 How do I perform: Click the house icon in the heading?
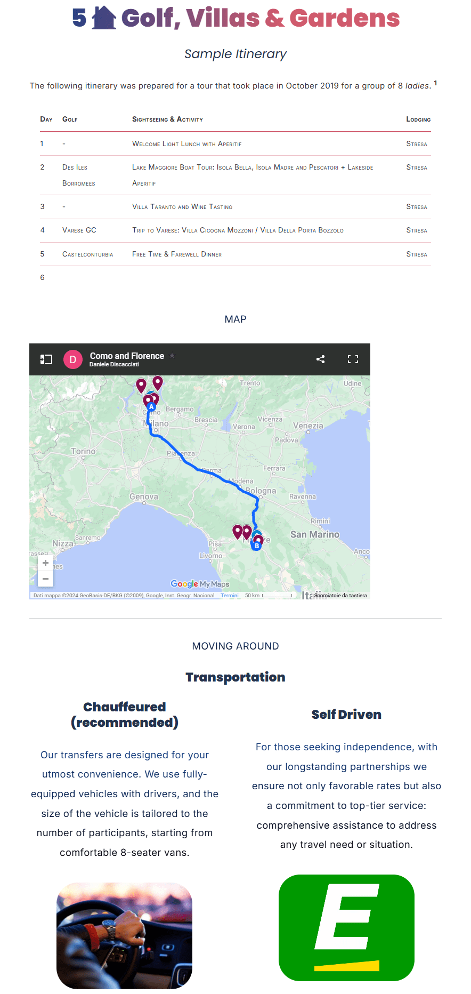[104, 18]
